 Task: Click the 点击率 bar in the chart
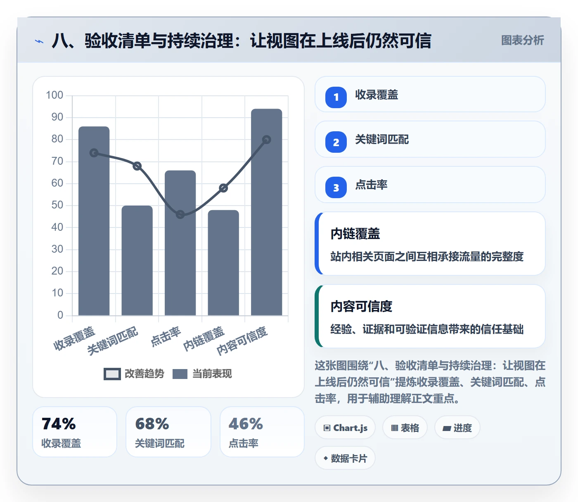[x=180, y=243]
